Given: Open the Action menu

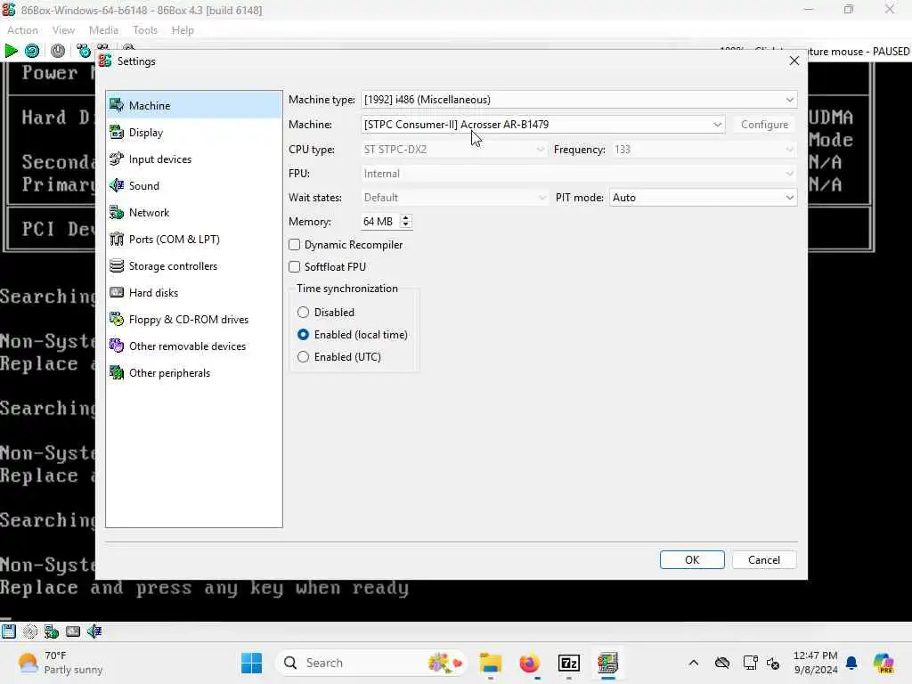Looking at the screenshot, I should click(x=22, y=30).
